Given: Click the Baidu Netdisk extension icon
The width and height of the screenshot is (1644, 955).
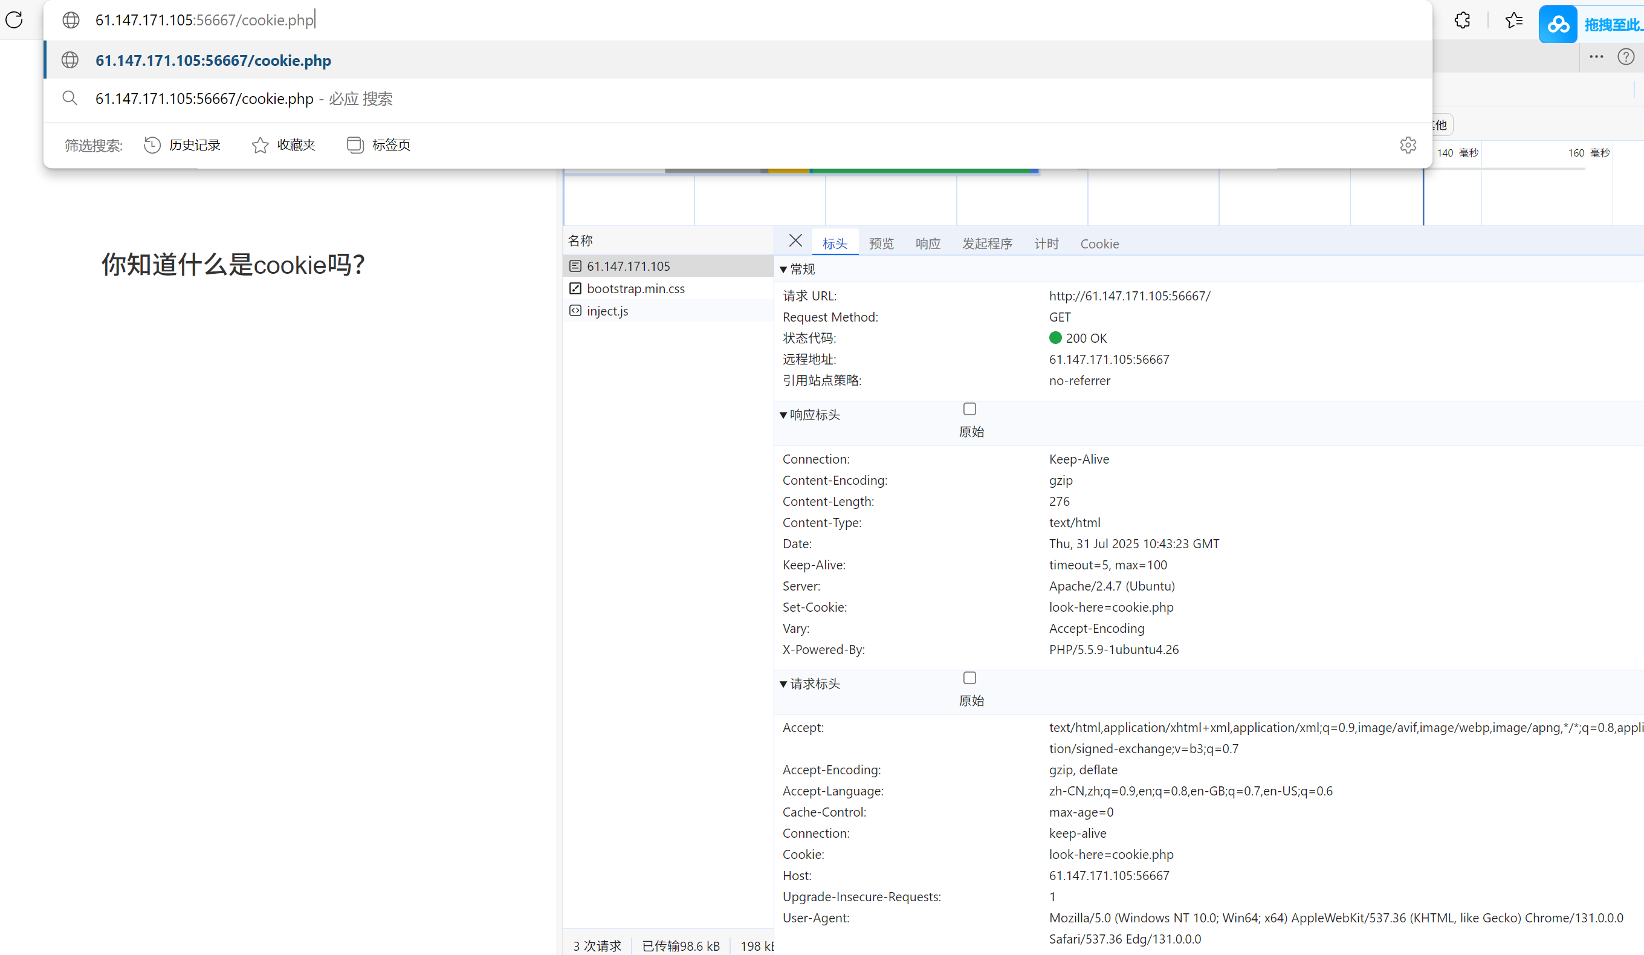Looking at the screenshot, I should 1558,24.
